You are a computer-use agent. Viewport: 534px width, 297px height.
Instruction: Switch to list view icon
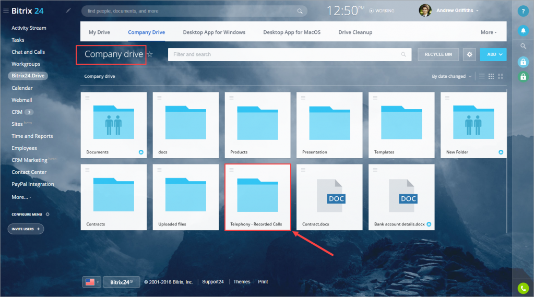[x=482, y=76]
